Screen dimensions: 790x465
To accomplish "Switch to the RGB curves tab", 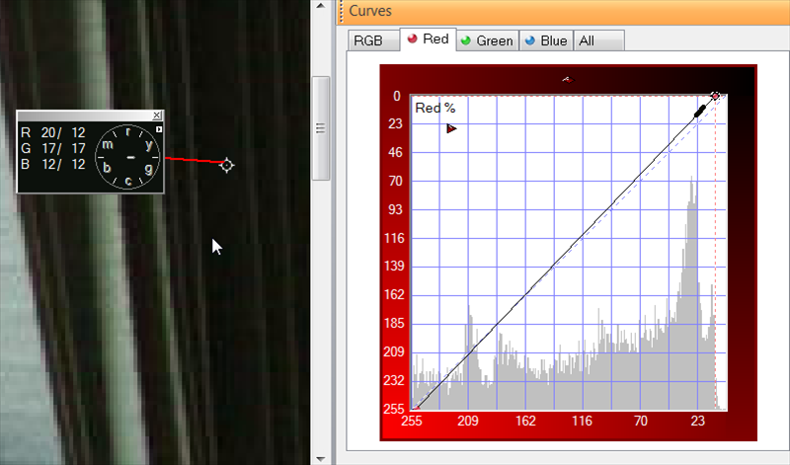I will click(373, 40).
